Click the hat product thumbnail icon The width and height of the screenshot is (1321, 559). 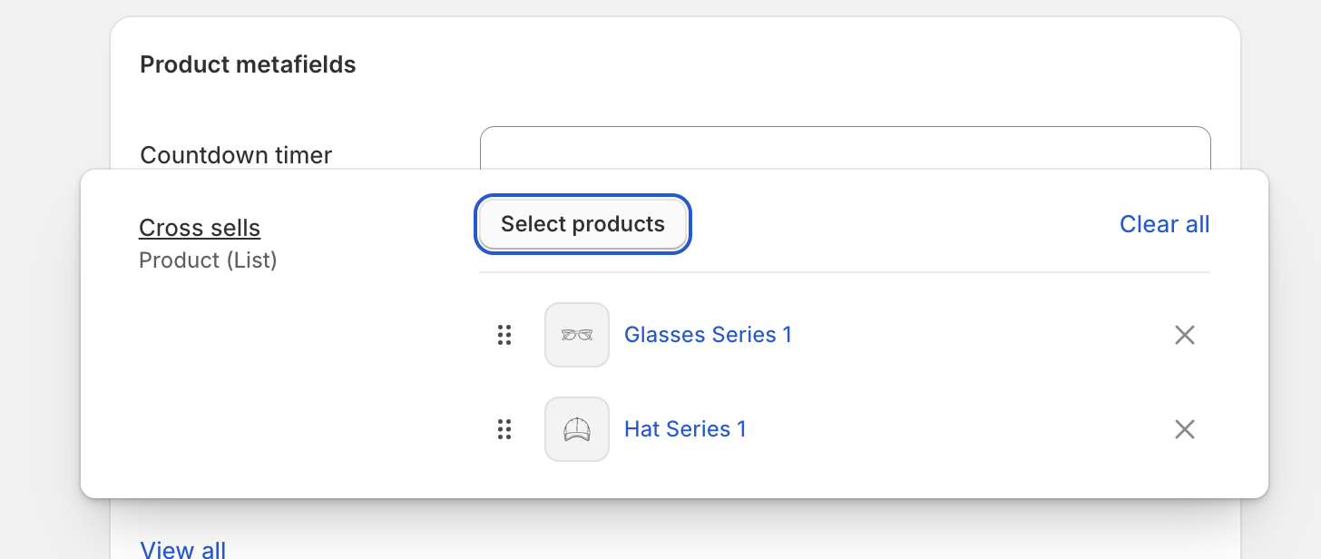(577, 429)
